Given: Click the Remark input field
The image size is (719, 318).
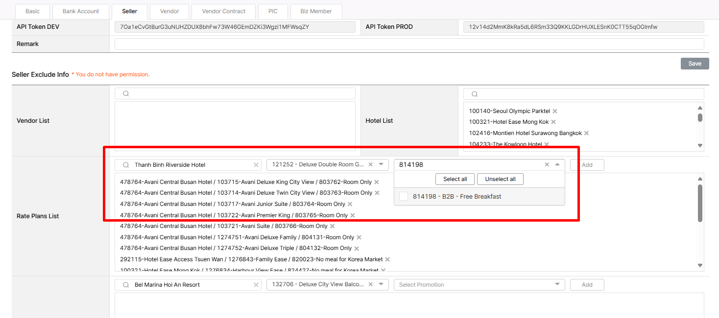Looking at the screenshot, I should pos(409,44).
